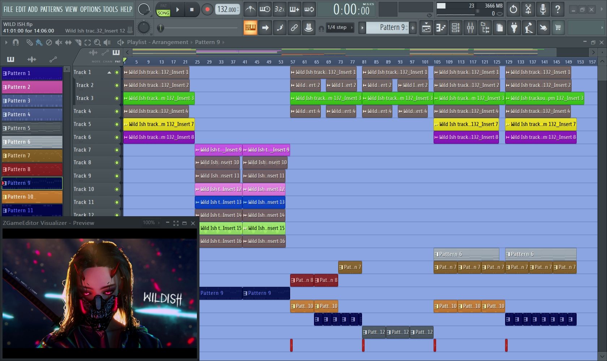The image size is (607, 361).
Task: Add a new pattern with plus button
Action: coord(413,27)
